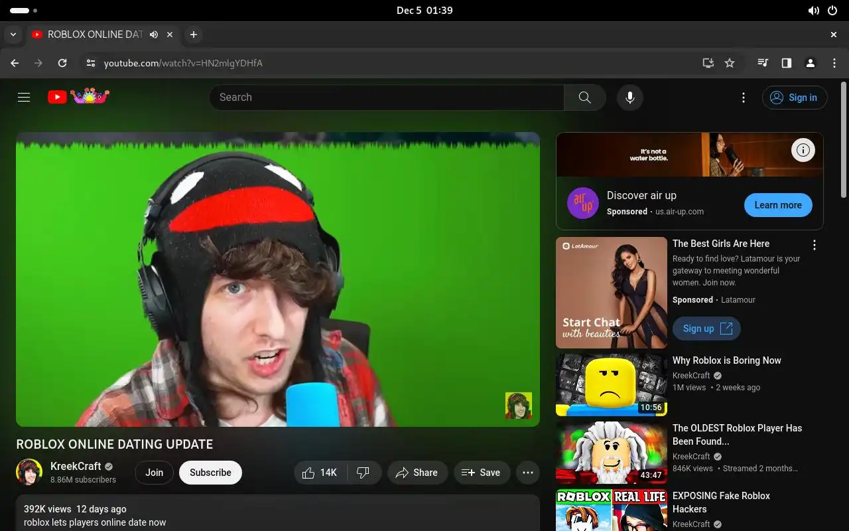The height and width of the screenshot is (531, 849).
Task: Click install app icon in address bar
Action: tap(708, 63)
